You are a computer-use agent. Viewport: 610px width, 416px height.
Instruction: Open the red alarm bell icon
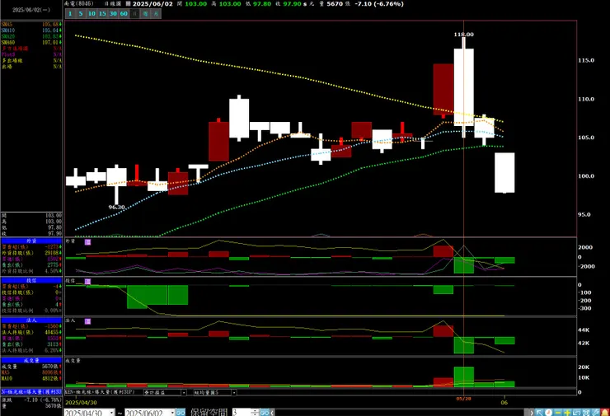point(604,412)
